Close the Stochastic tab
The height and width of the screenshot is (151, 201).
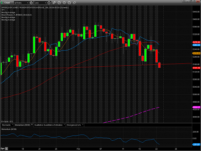13,125
